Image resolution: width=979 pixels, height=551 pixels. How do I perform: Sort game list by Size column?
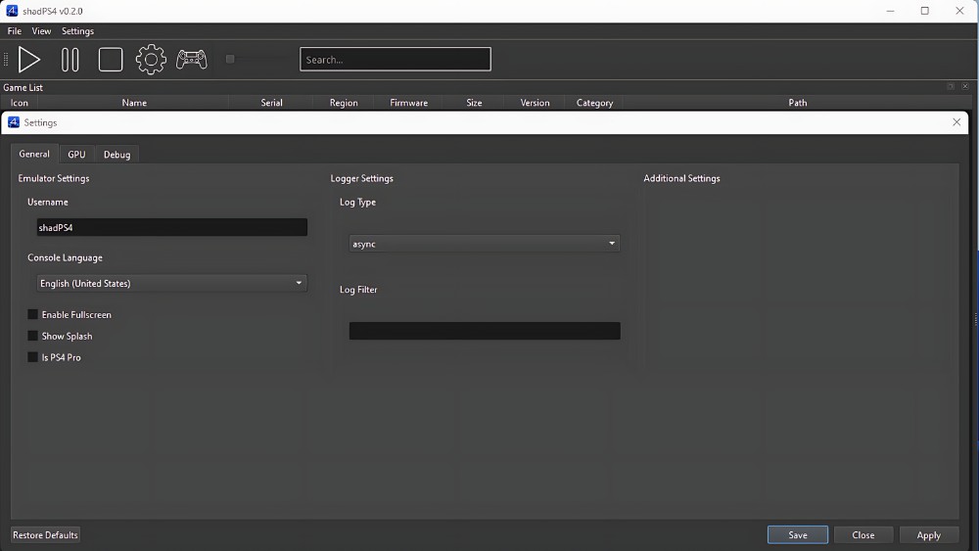(474, 103)
